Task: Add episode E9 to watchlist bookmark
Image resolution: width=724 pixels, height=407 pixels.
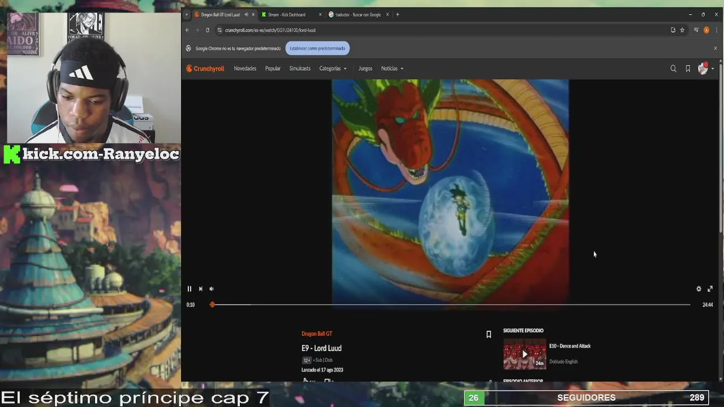Action: [x=489, y=334]
